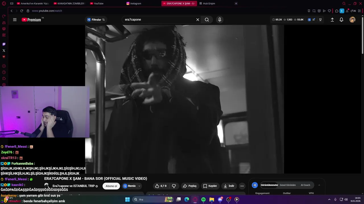Open Opera AI assistant button
Screen dimensions: 364x204
[x=353, y=11]
